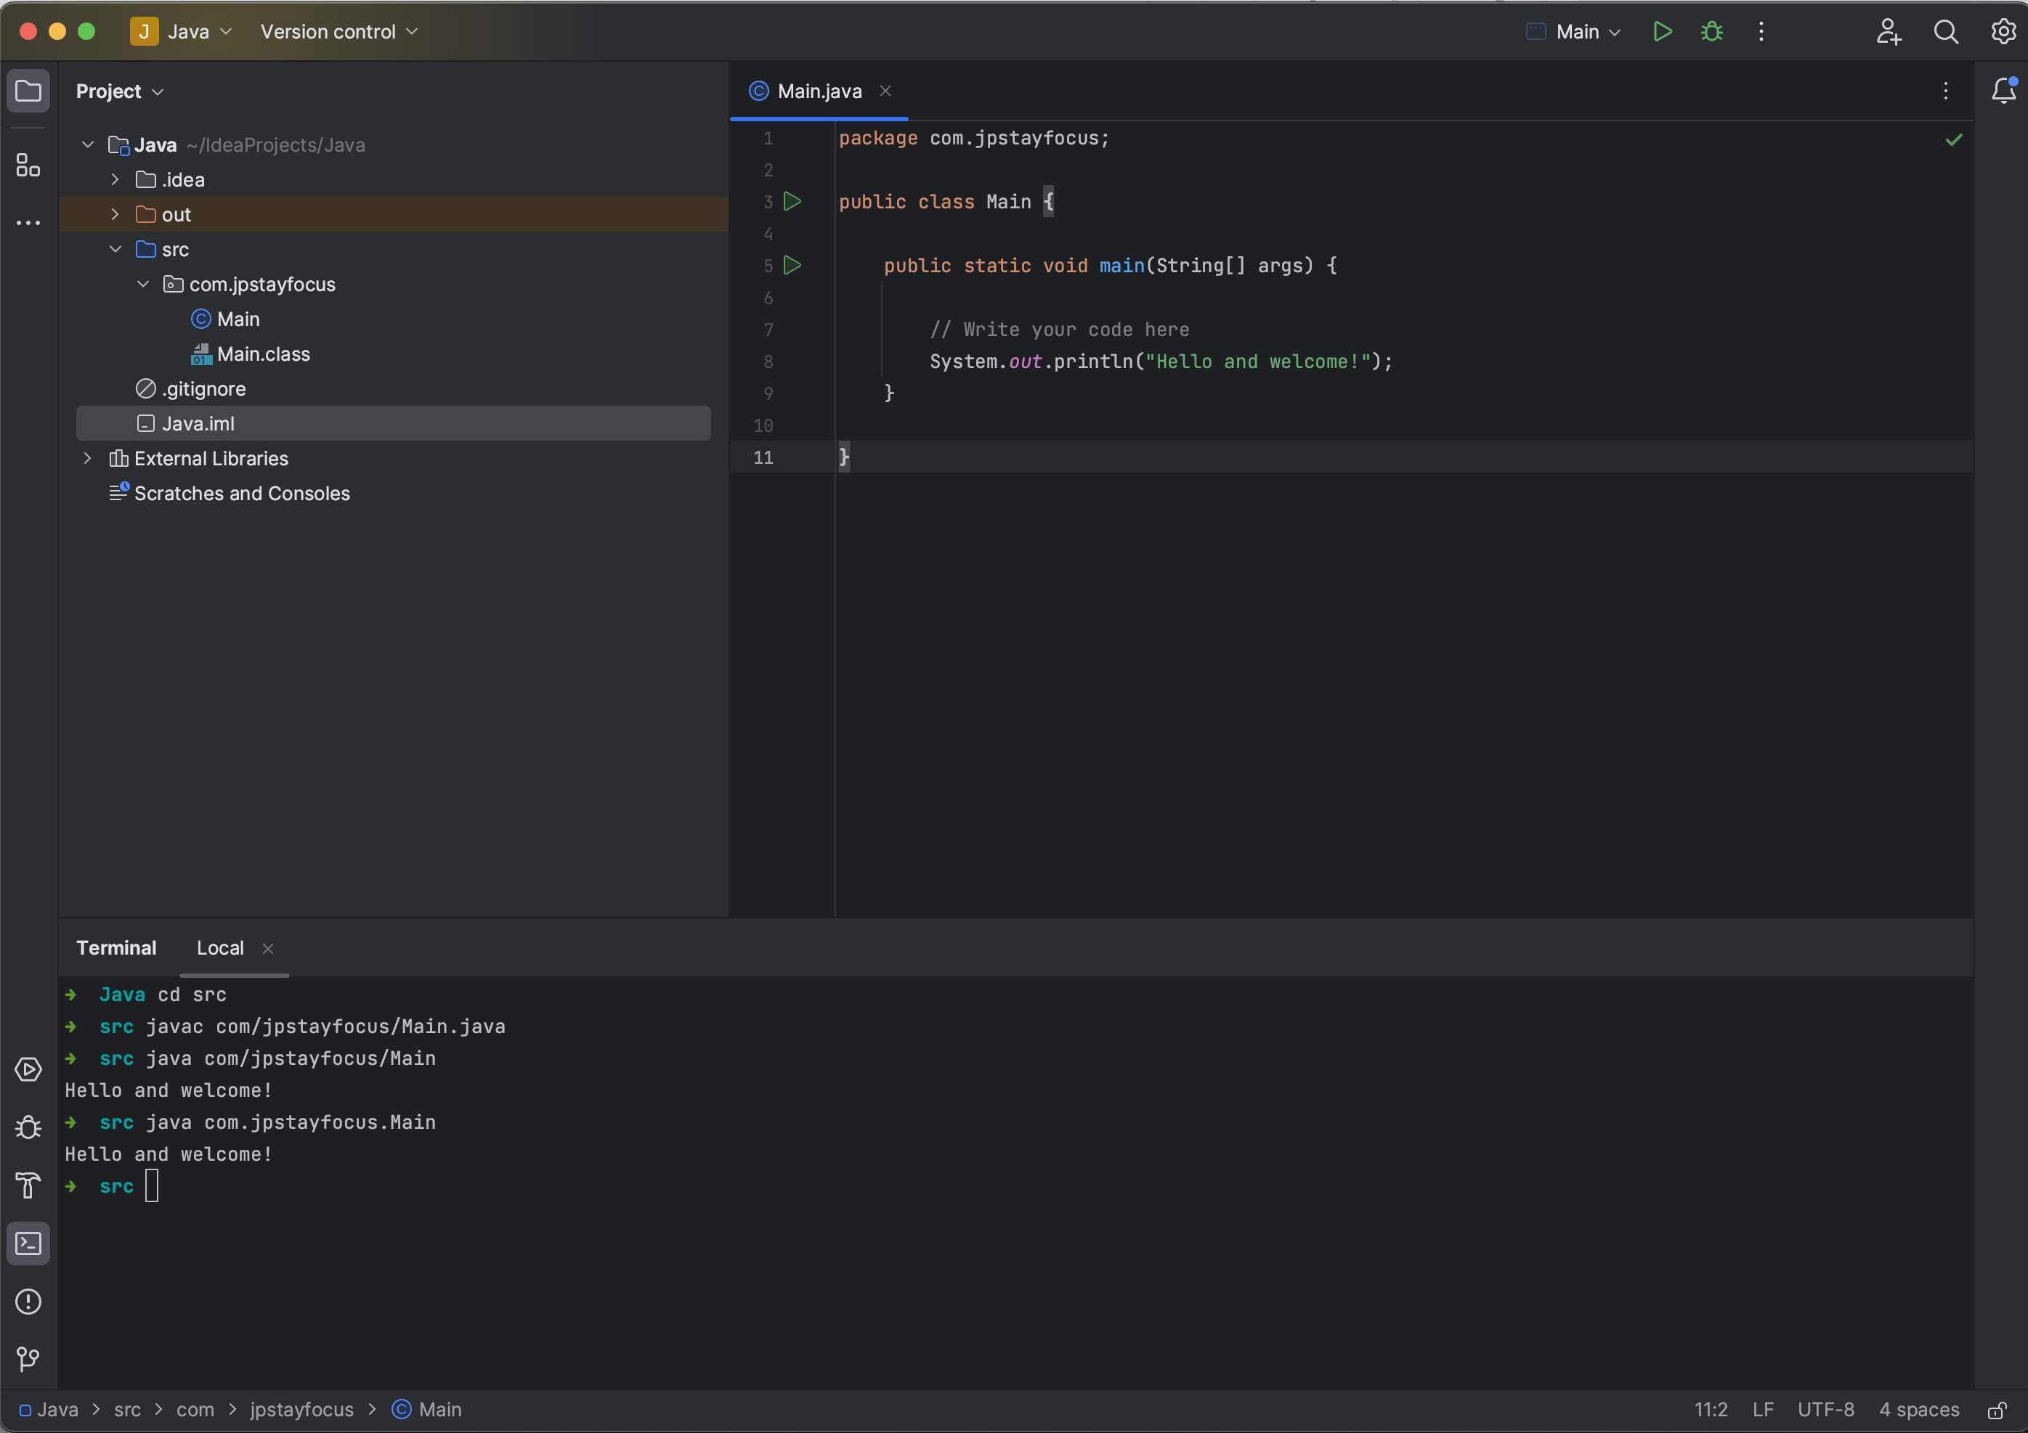Open the Project tool window icon
The image size is (2028, 1433).
[28, 91]
